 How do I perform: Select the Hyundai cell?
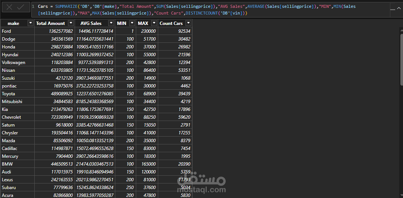[x=18, y=55]
